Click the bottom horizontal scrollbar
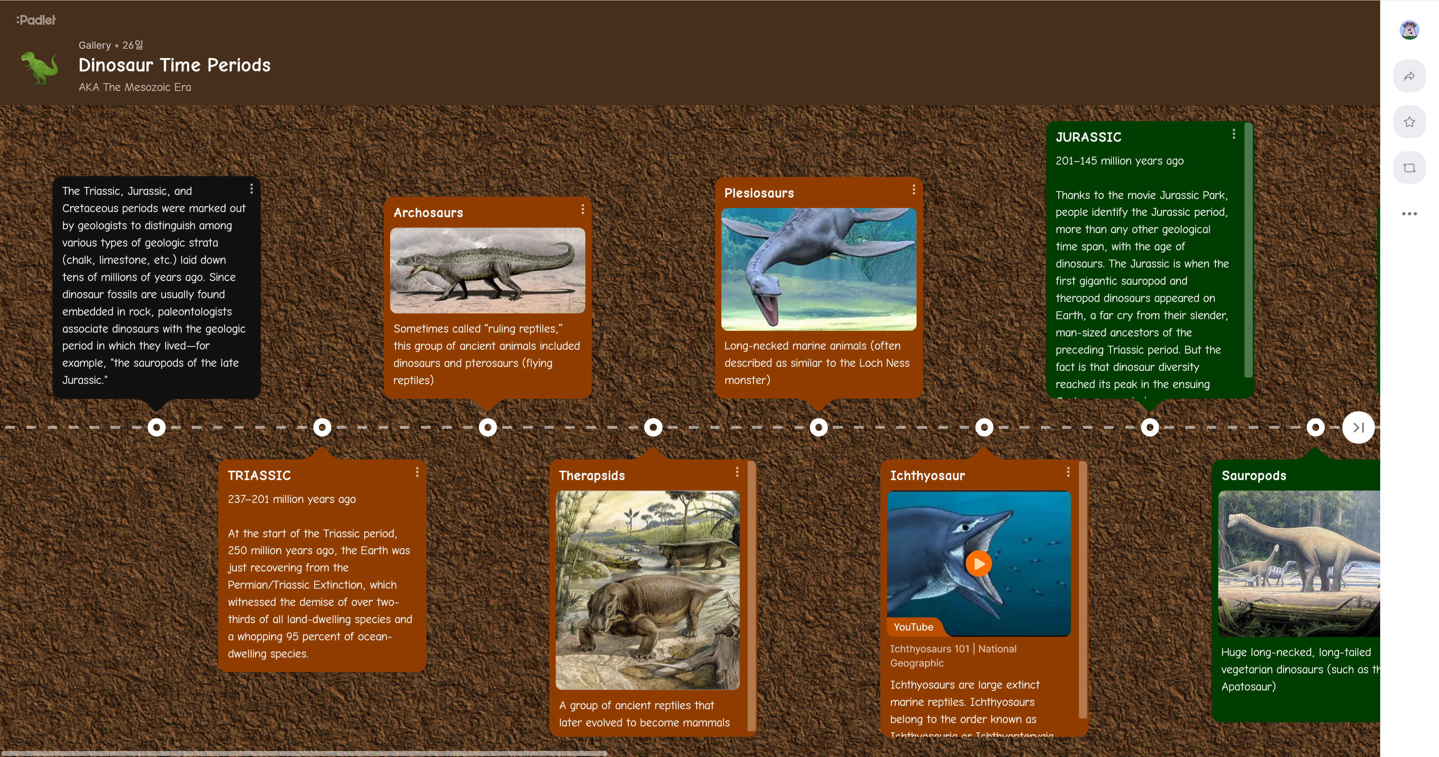 (304, 753)
